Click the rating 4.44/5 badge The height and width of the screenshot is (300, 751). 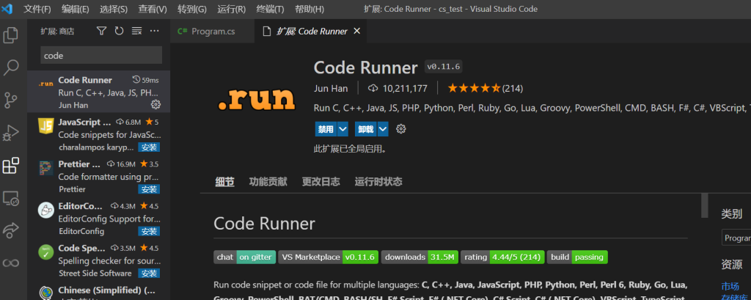(502, 257)
